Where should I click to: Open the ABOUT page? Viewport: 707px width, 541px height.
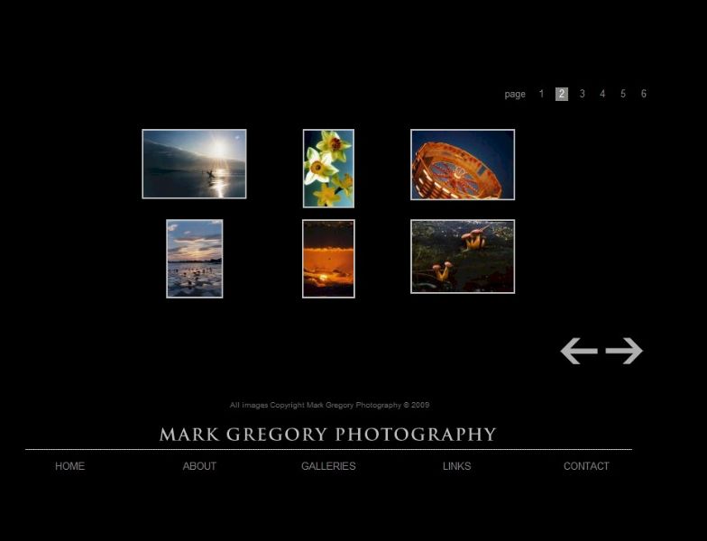(199, 466)
